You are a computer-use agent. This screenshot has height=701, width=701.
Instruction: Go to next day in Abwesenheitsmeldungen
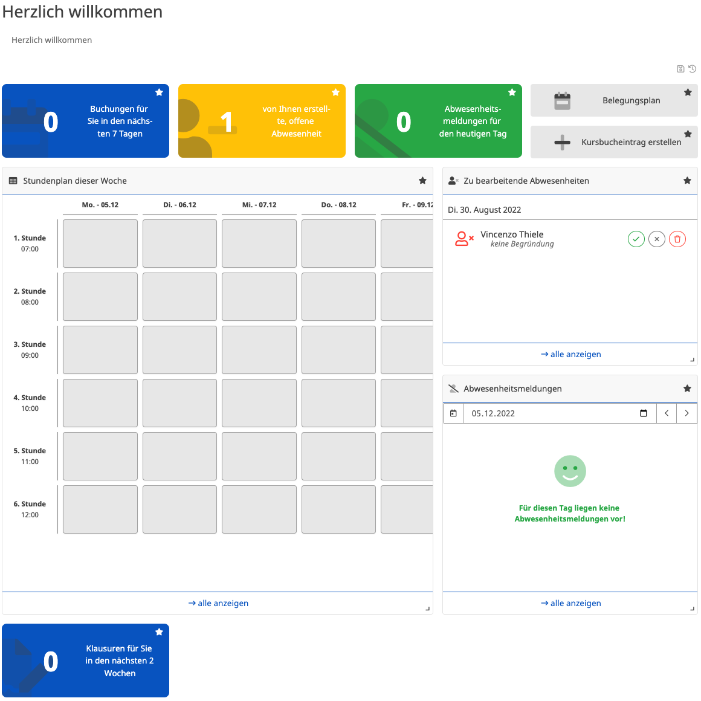point(687,413)
